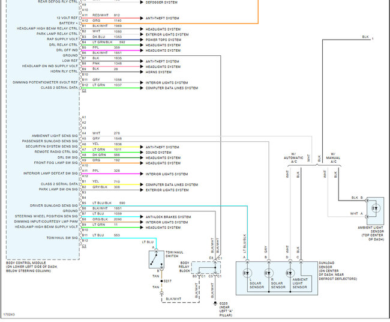Click the '12 VOLT REF' pin label
Viewport: 390px width, 322px height.
(67, 18)
